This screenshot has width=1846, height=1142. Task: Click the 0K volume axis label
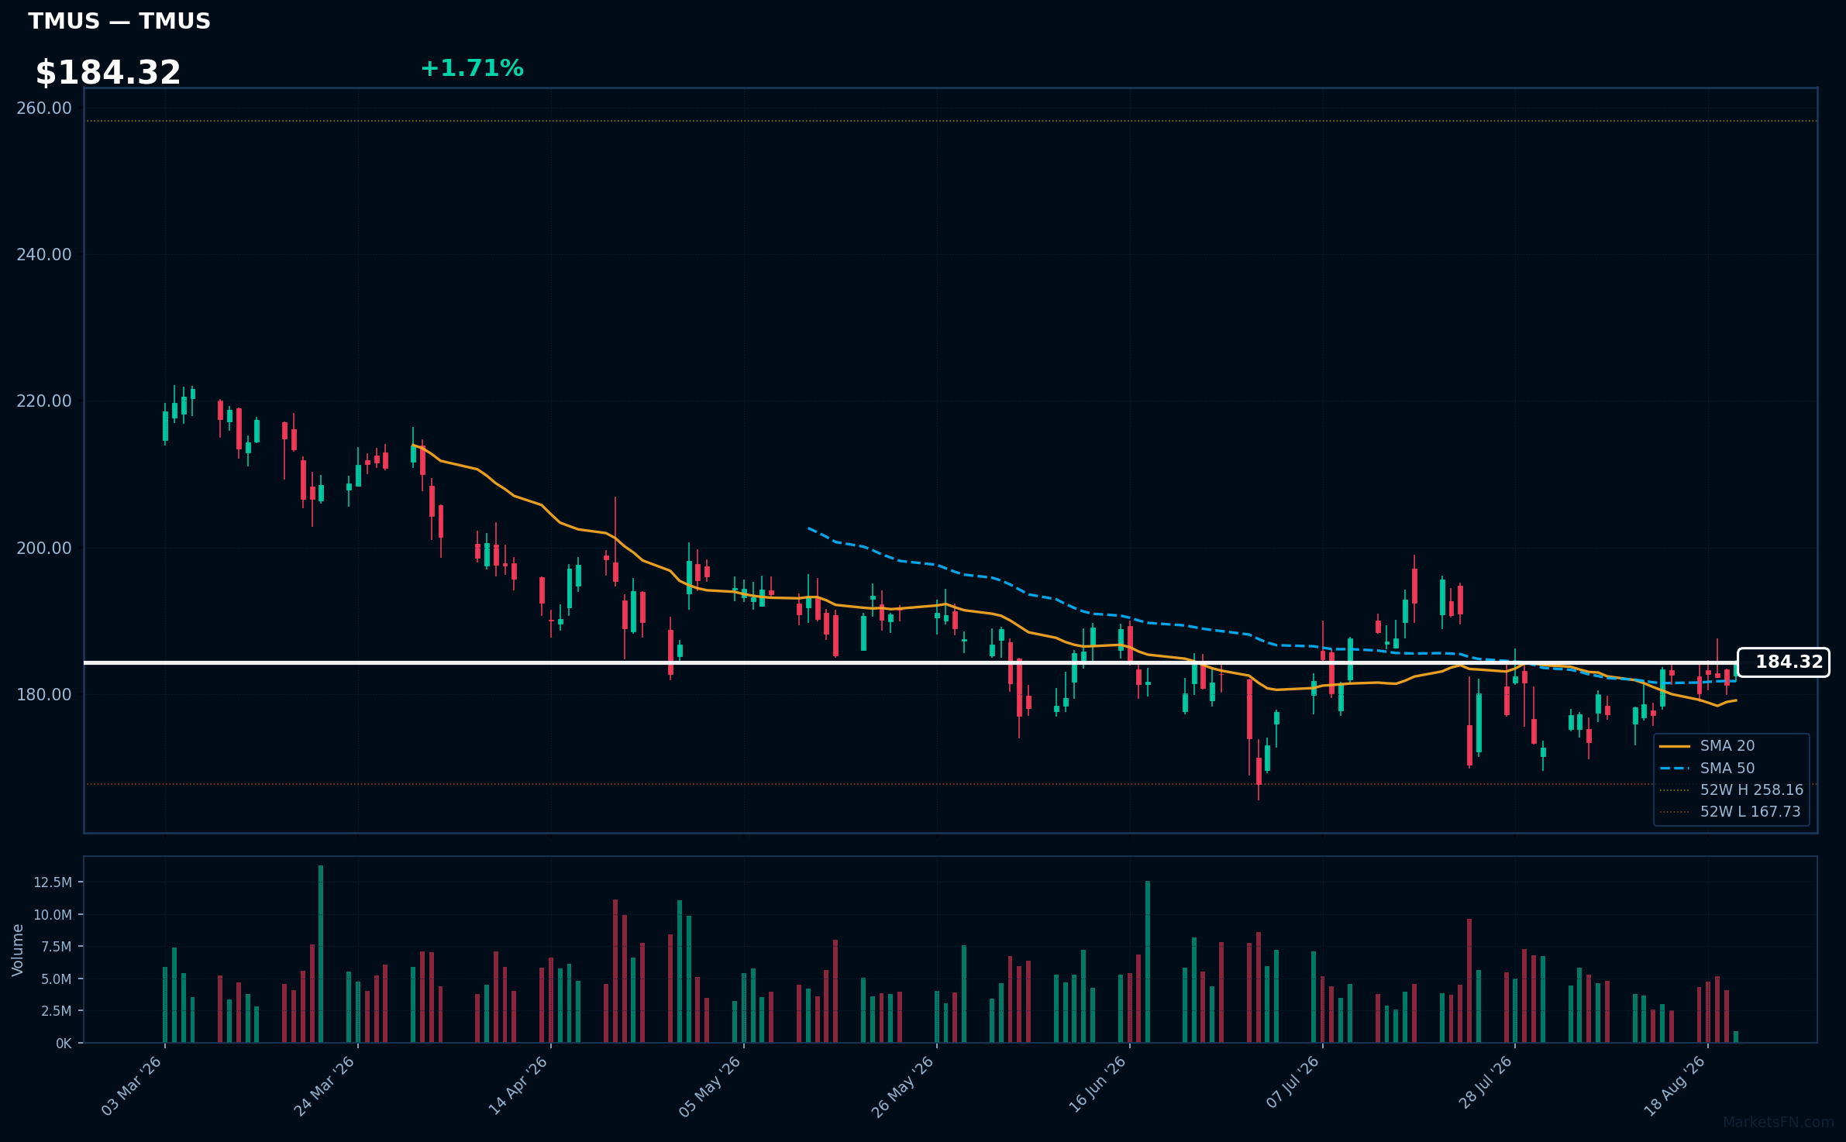[x=64, y=1044]
